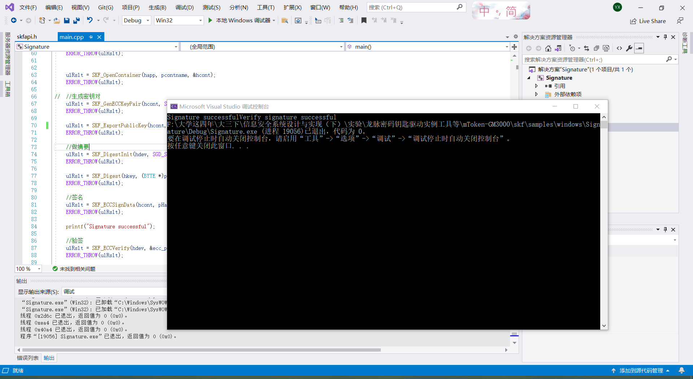This screenshot has width=693, height=379.
Task: Open the Win32 platform dropdown
Action: (179, 21)
